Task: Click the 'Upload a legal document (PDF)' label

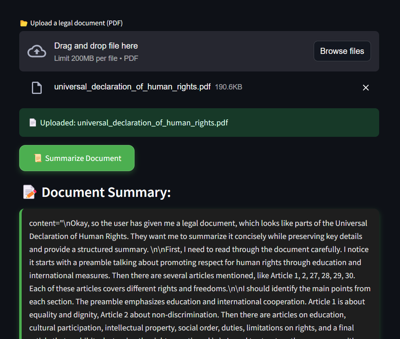Action: [76, 23]
